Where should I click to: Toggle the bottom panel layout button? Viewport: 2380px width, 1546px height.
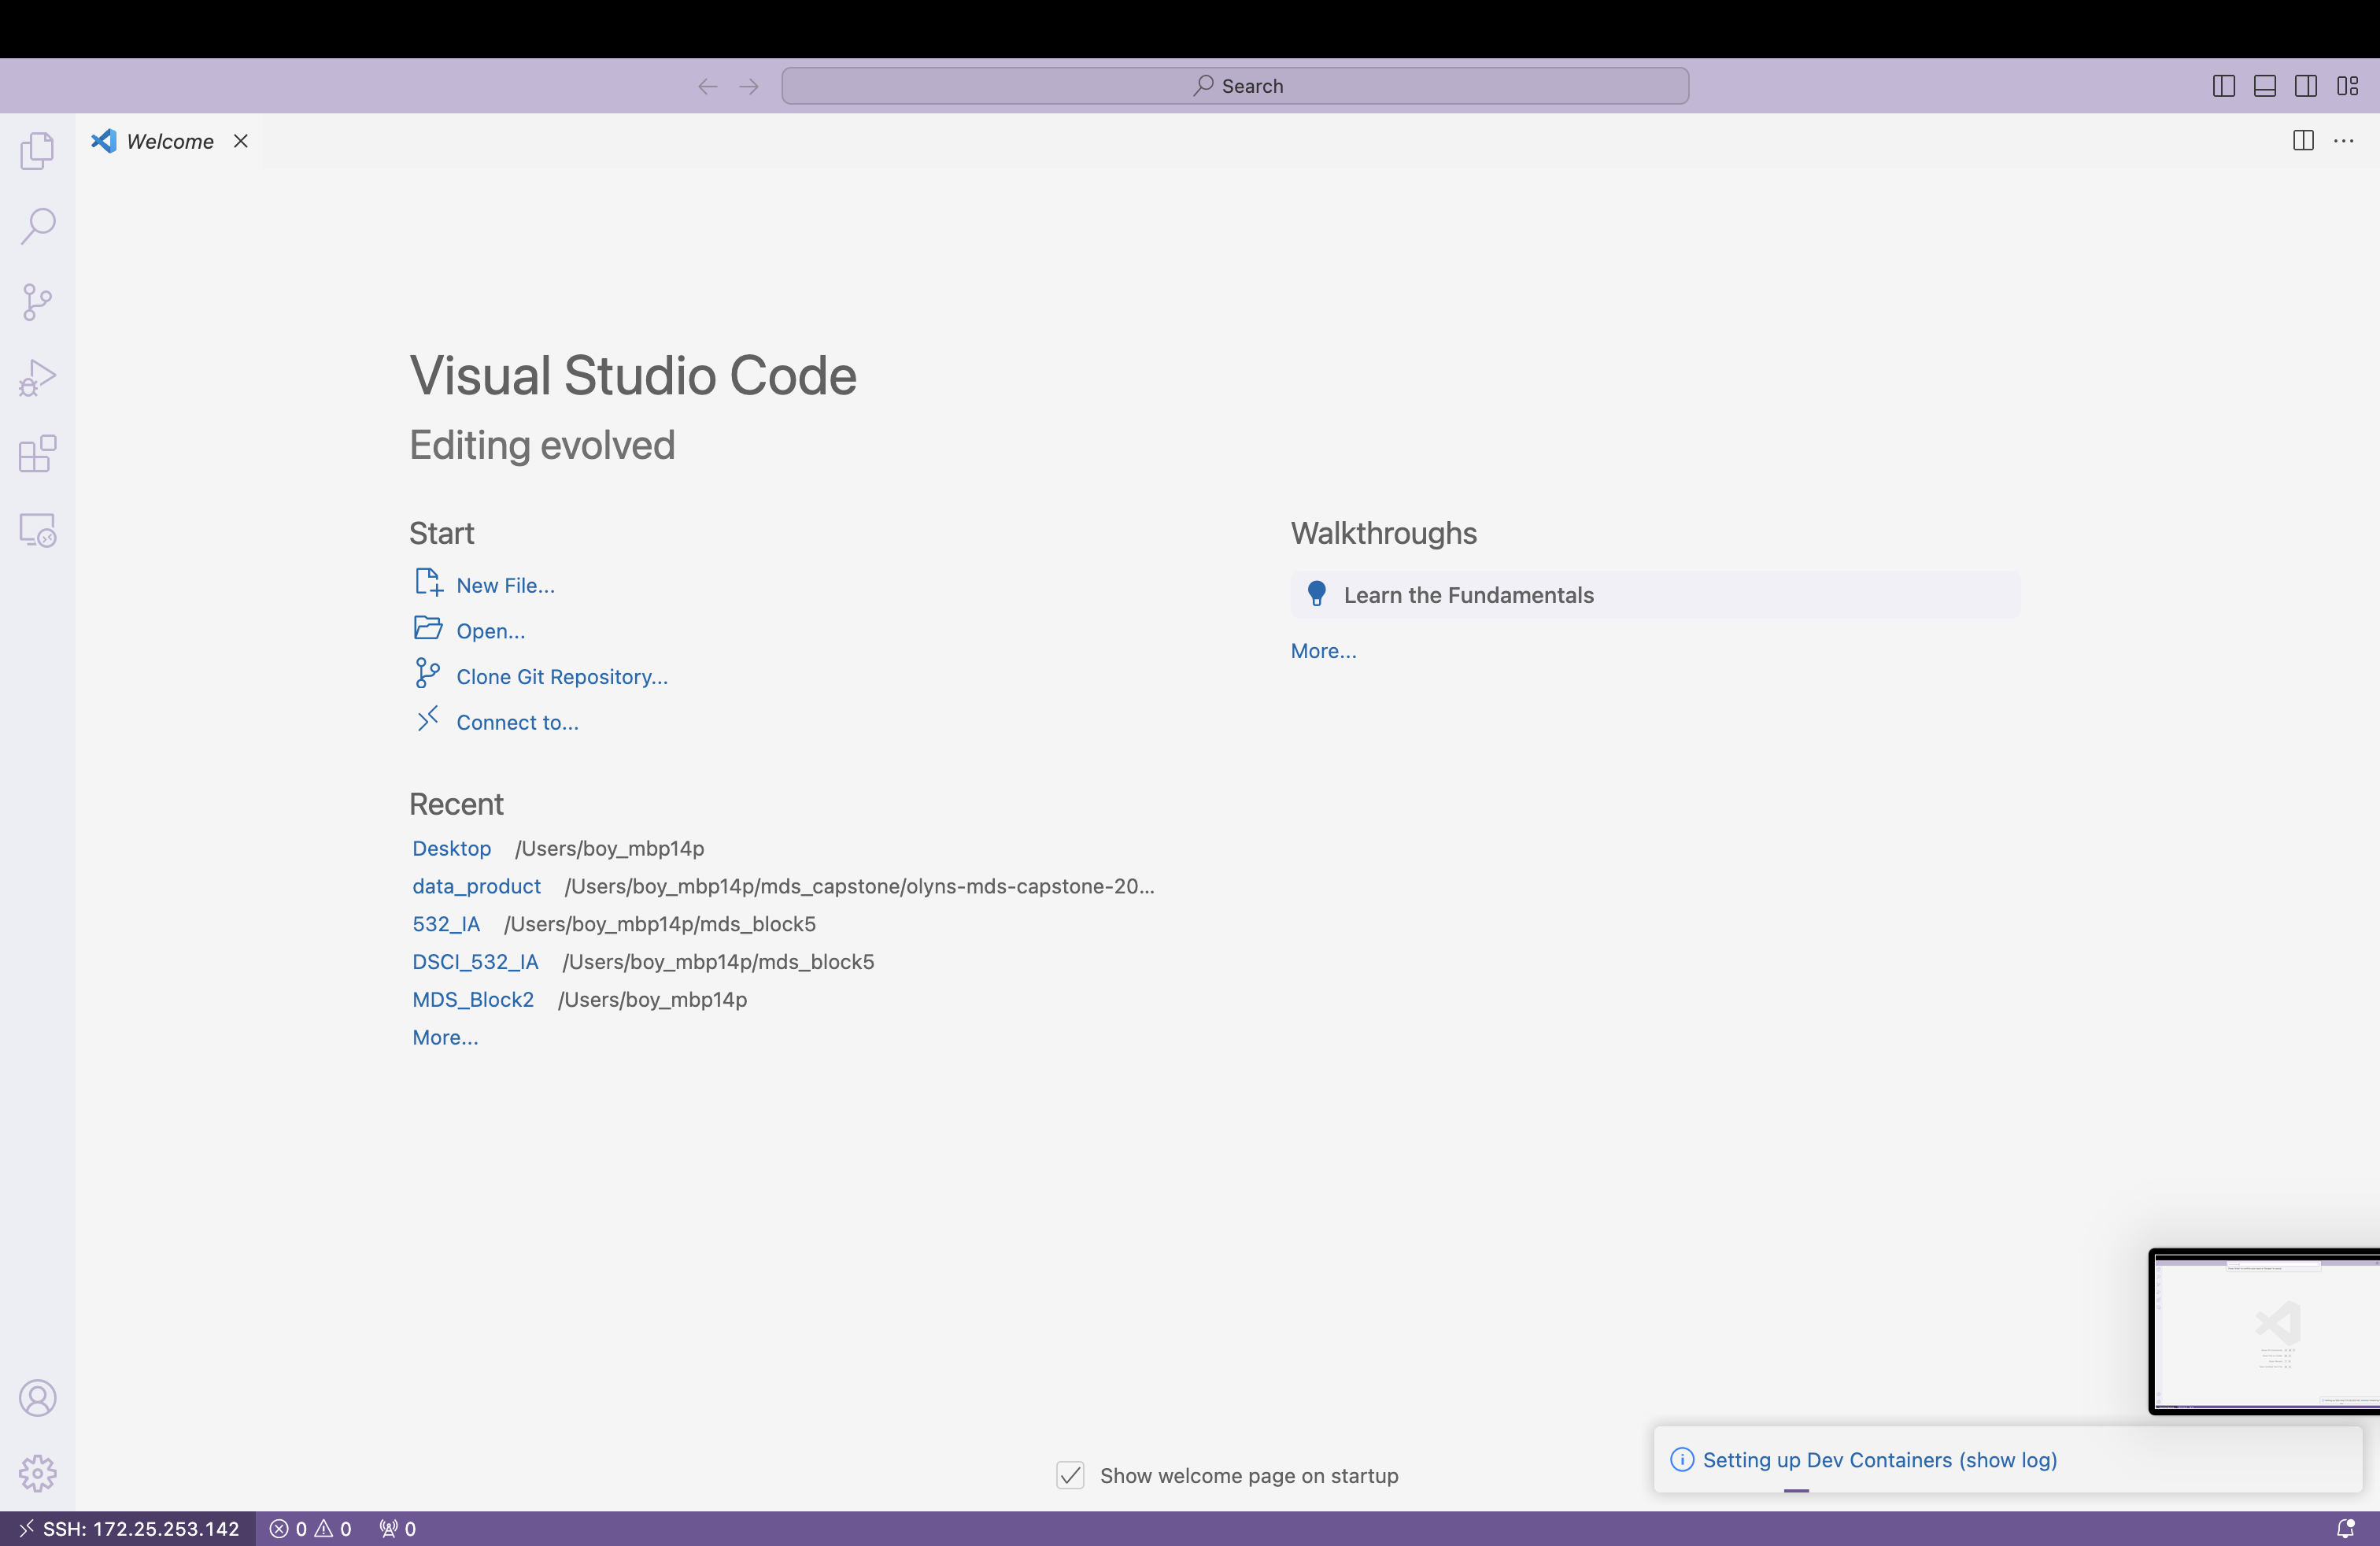coord(2264,86)
